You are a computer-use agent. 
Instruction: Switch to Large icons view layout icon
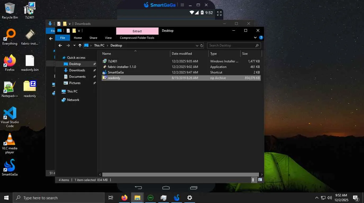260,180
